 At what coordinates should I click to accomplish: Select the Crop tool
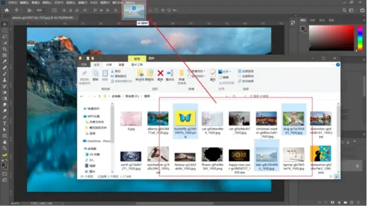(x=4, y=49)
